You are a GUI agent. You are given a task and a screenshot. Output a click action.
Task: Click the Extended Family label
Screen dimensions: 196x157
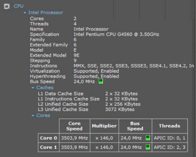pos(49,45)
